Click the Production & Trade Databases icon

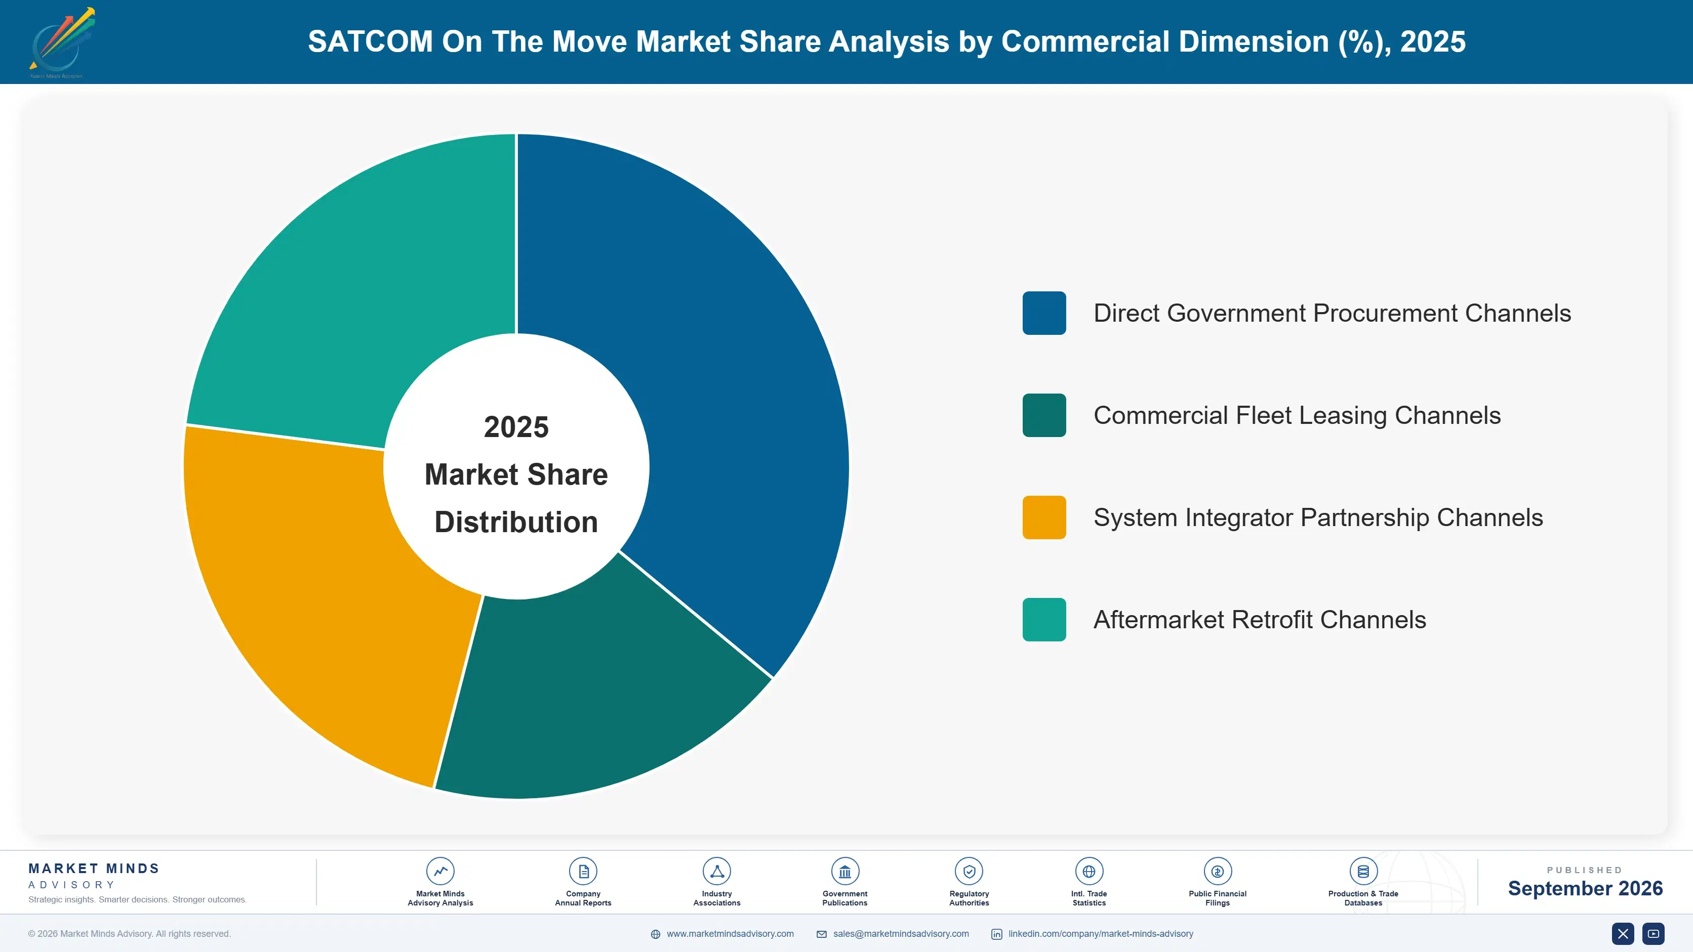pos(1363,871)
